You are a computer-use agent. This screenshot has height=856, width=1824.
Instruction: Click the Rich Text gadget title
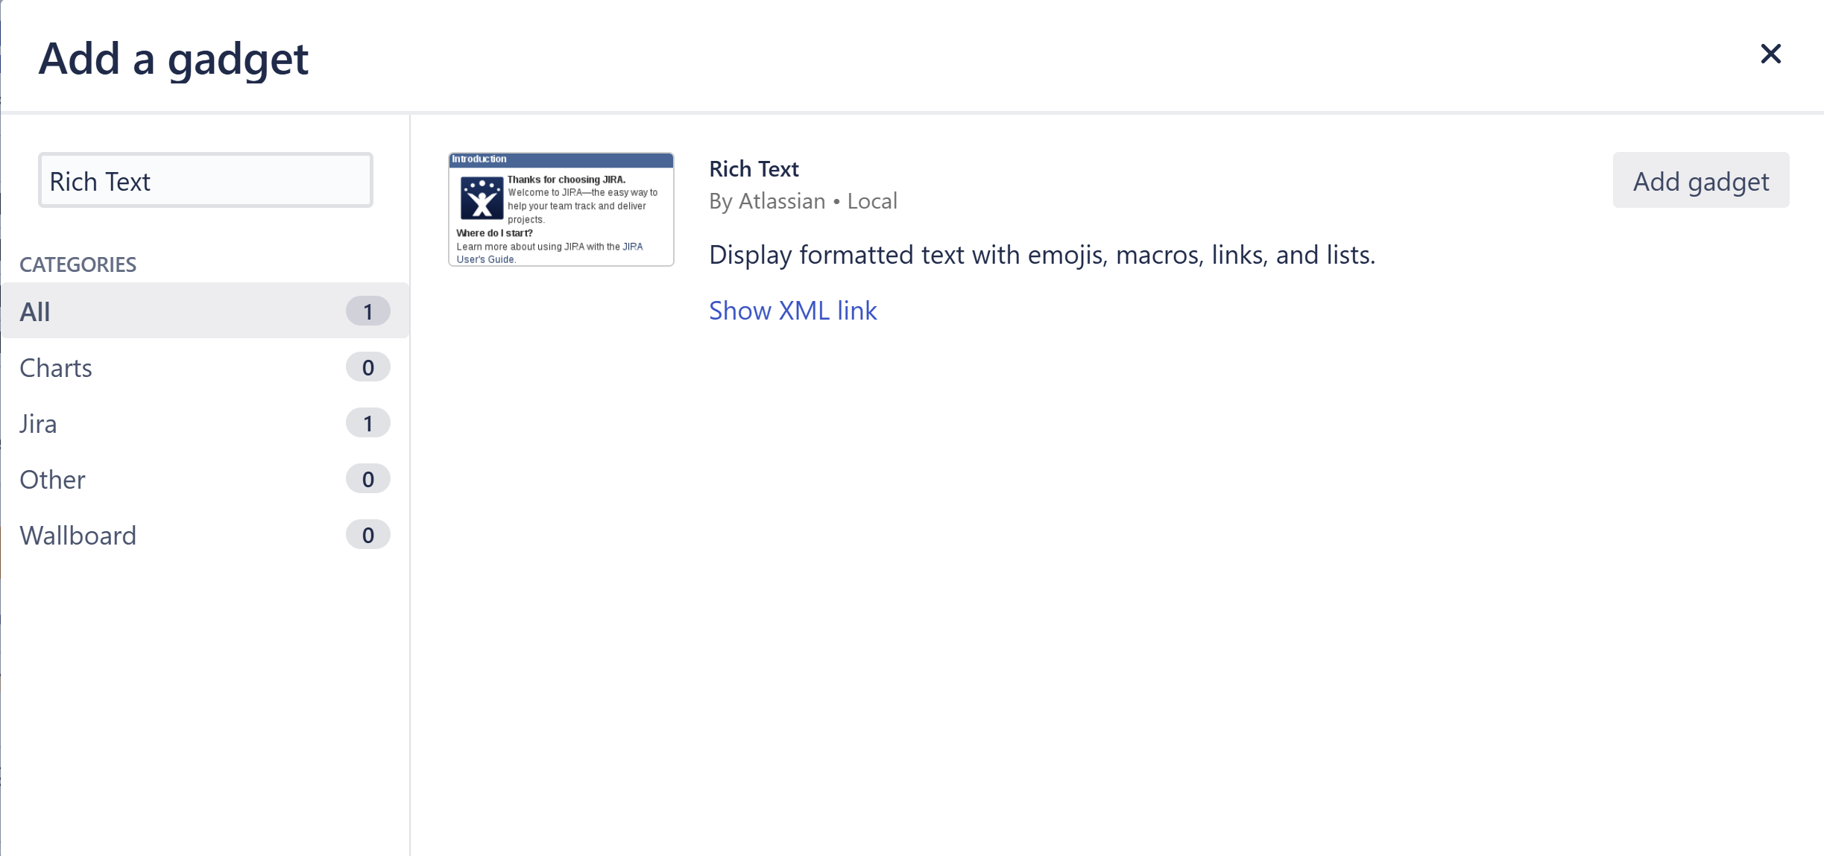[754, 169]
